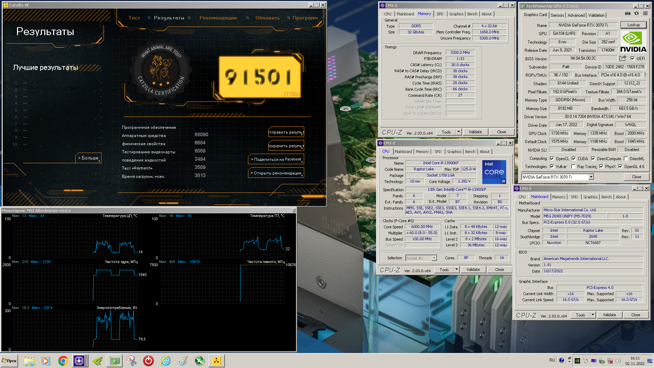Click Открыть рекомендации in Catzilla
The image size is (654, 368).
coord(276,173)
